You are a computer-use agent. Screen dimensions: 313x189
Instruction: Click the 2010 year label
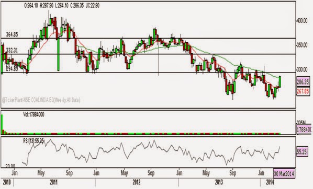(7, 182)
